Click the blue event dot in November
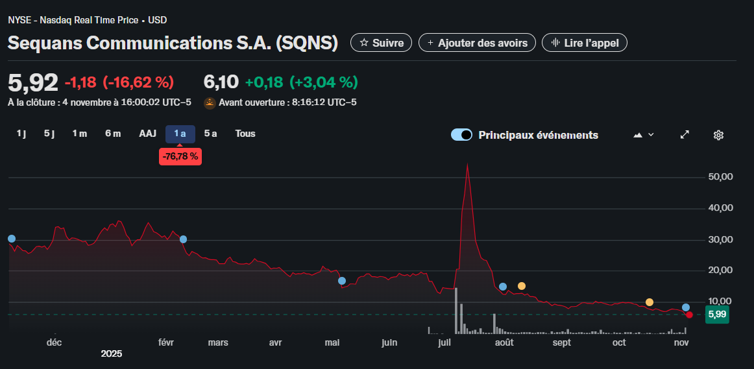The width and height of the screenshot is (754, 369). click(x=686, y=307)
